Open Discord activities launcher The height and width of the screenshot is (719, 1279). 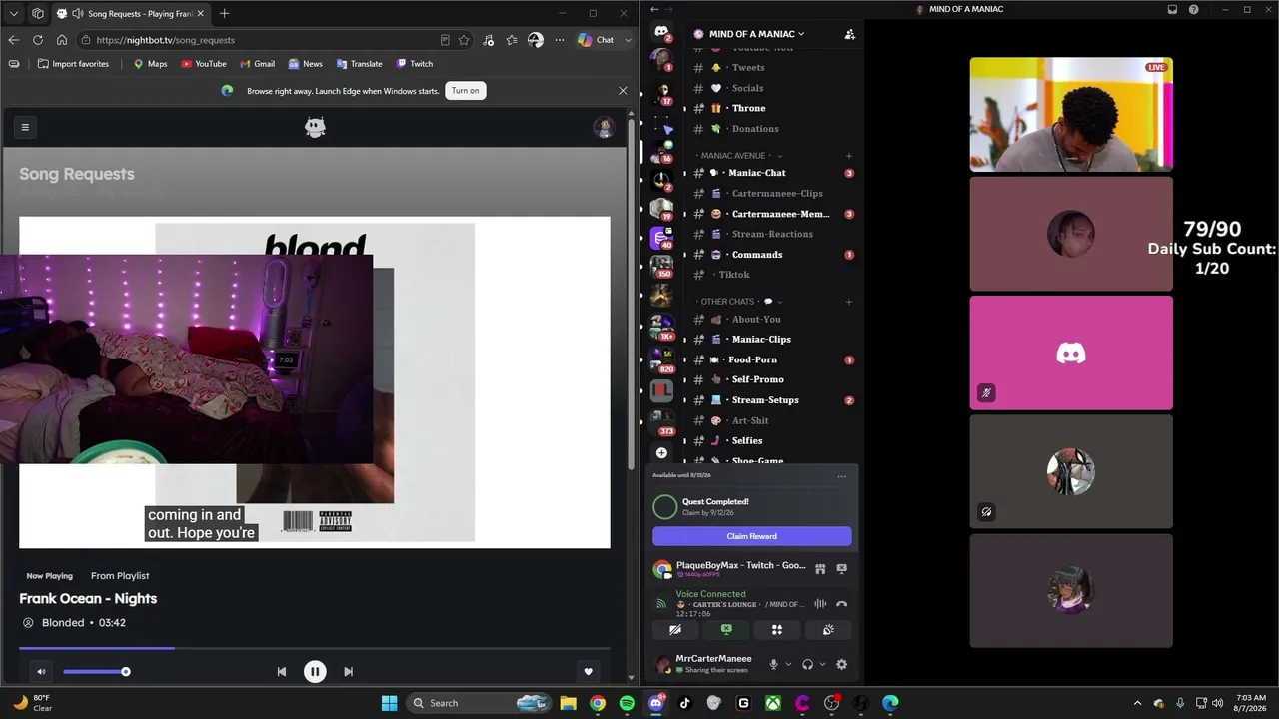coord(777,630)
